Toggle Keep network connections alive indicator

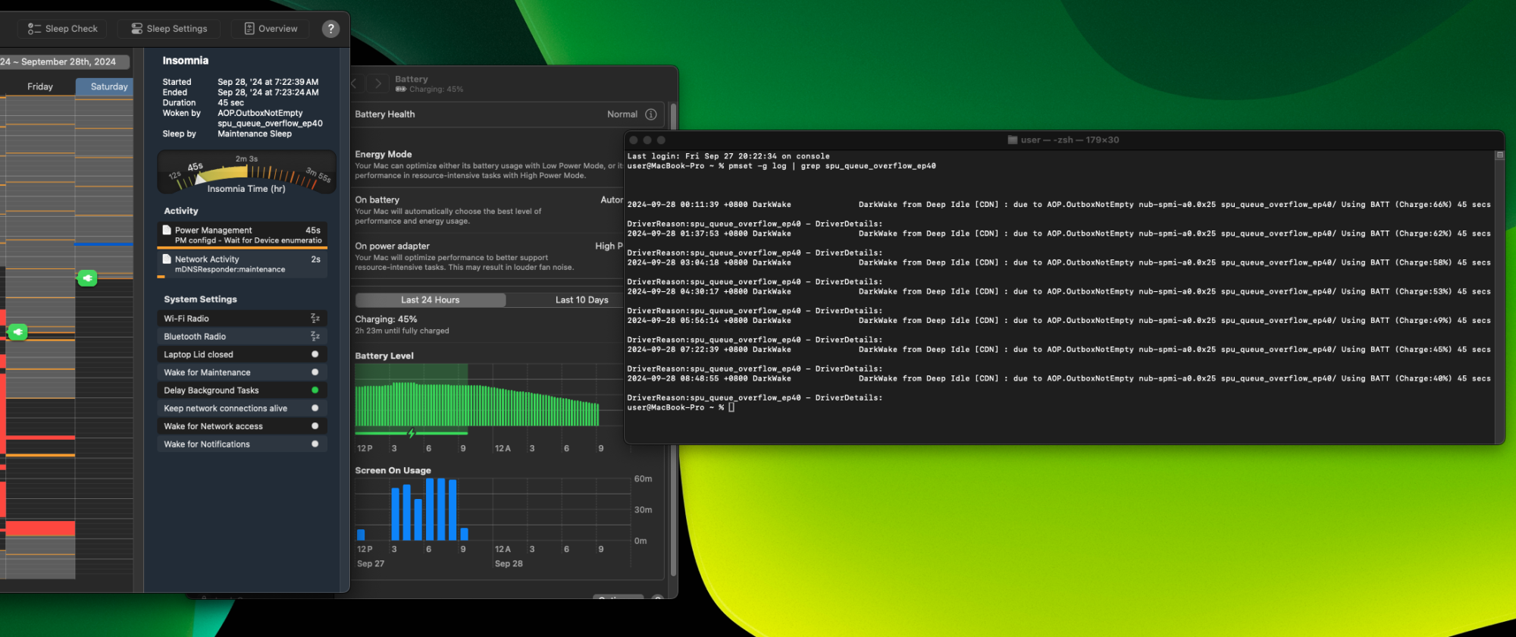[315, 408]
